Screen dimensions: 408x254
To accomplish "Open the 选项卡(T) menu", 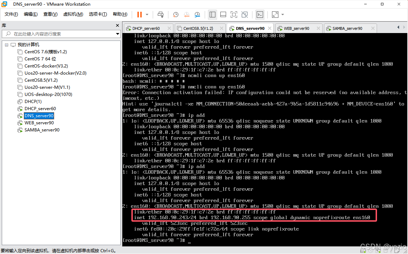I will (98, 14).
